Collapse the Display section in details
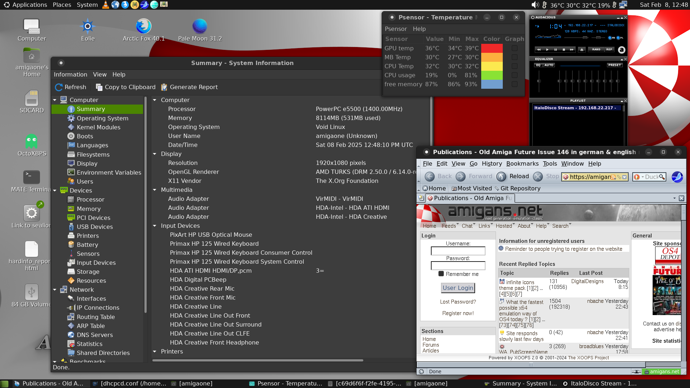This screenshot has height=388, width=690. click(x=155, y=154)
